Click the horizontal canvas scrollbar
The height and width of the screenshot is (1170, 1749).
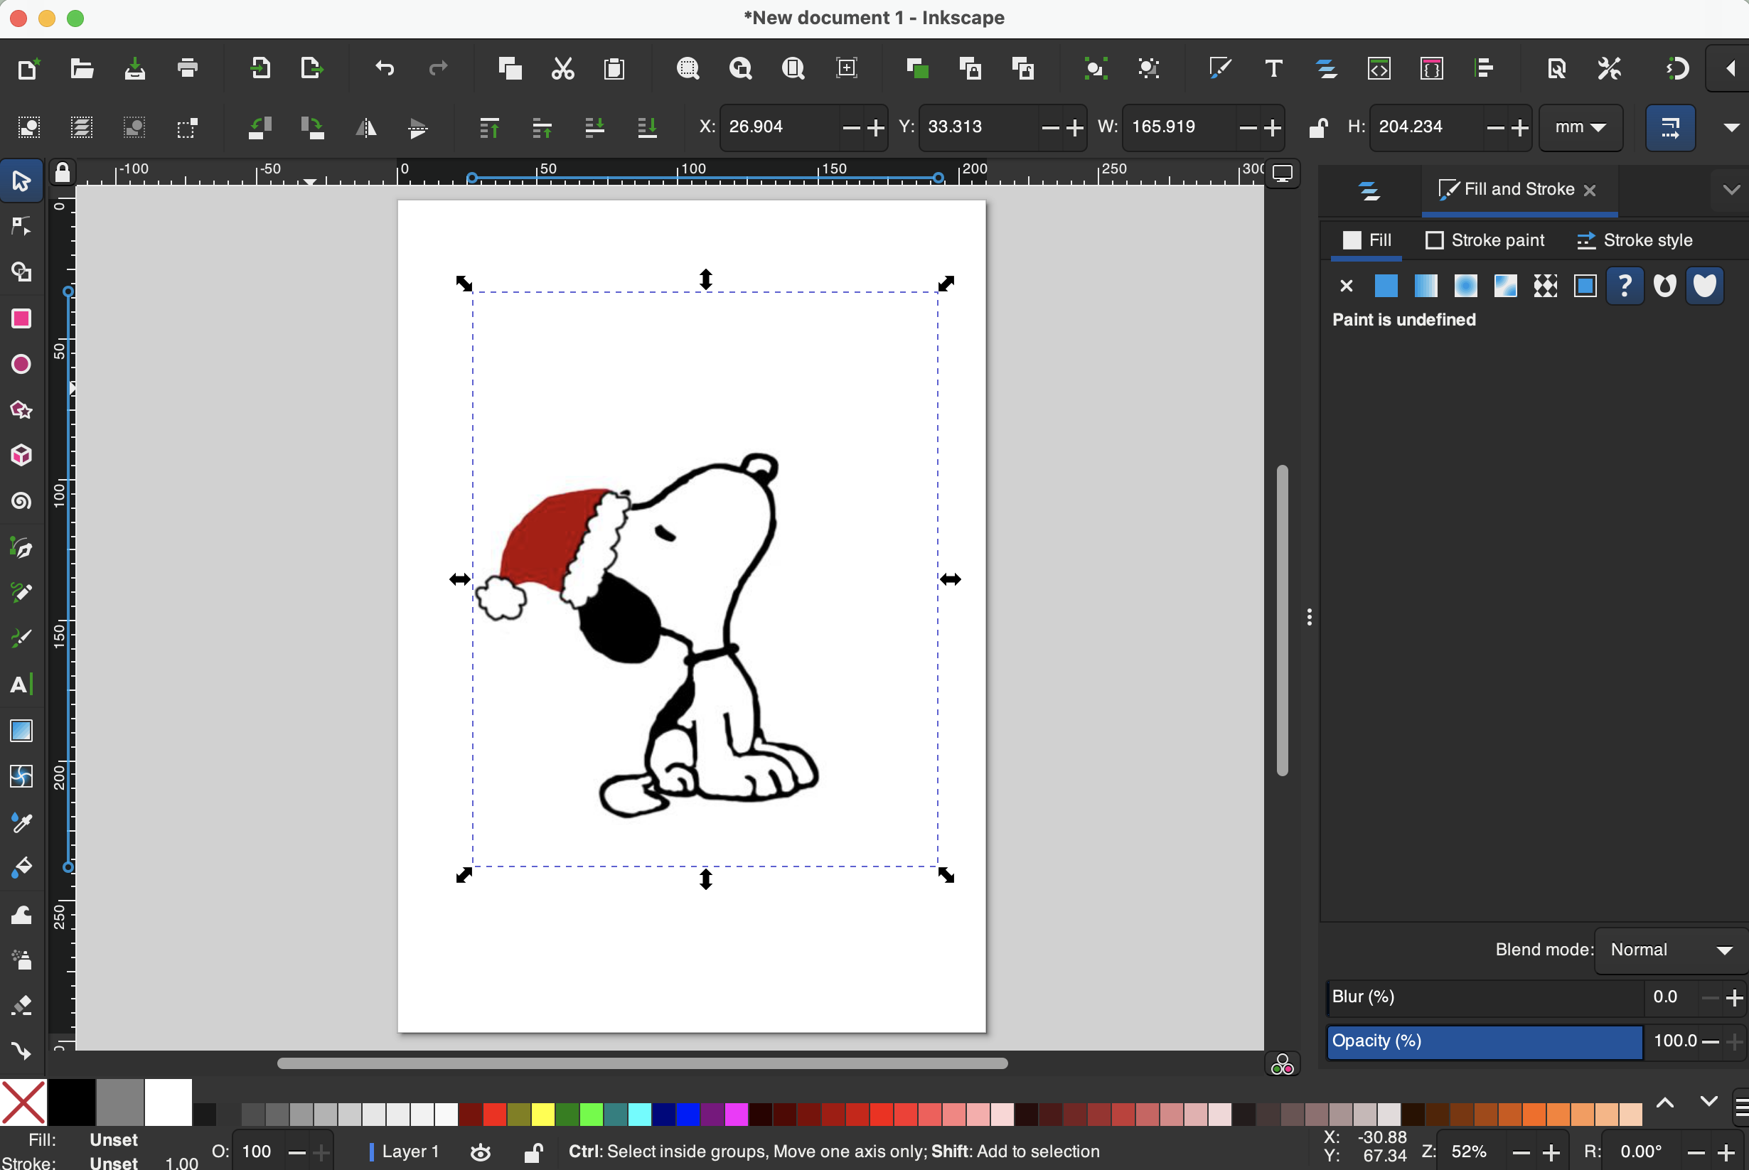pyautogui.click(x=642, y=1063)
